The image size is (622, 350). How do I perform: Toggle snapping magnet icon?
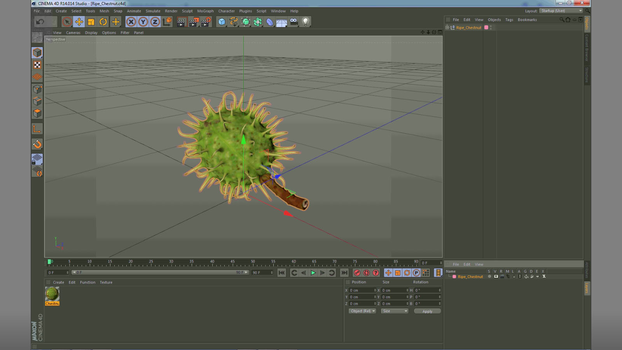click(37, 144)
